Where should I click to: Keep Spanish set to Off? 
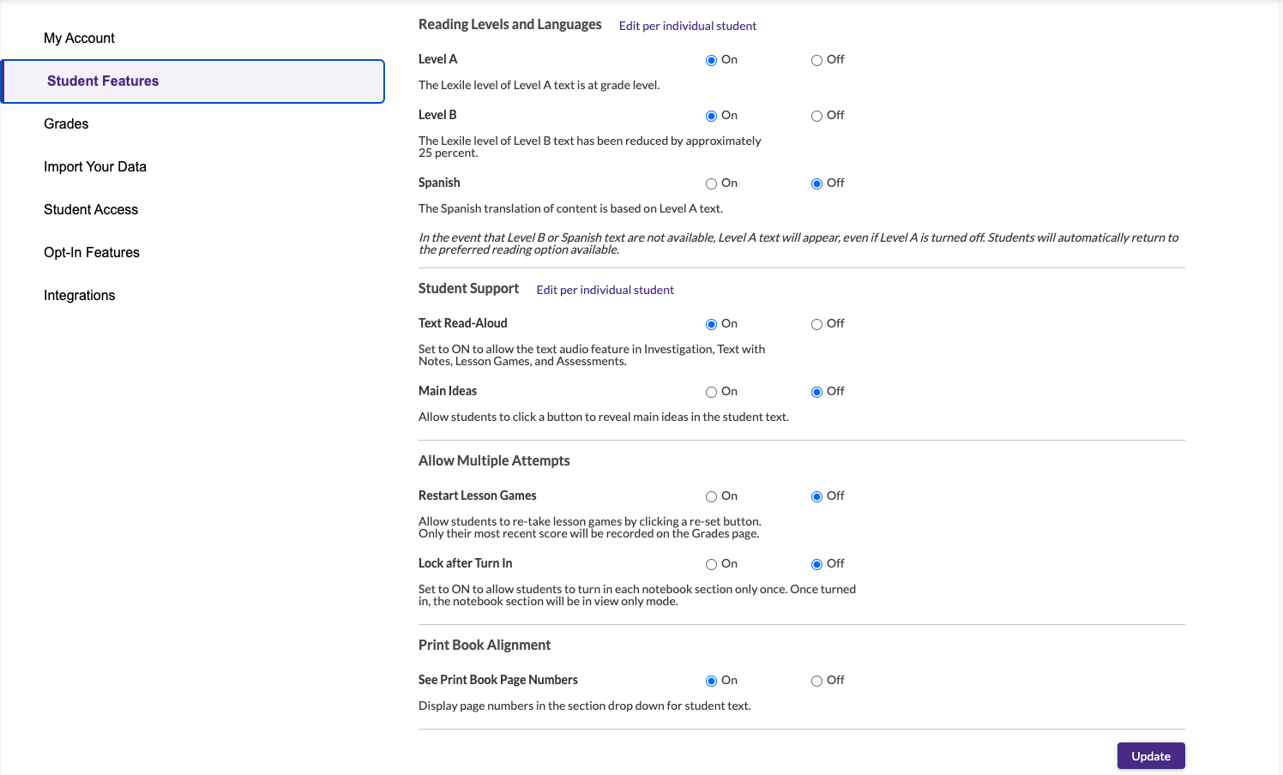[816, 183]
